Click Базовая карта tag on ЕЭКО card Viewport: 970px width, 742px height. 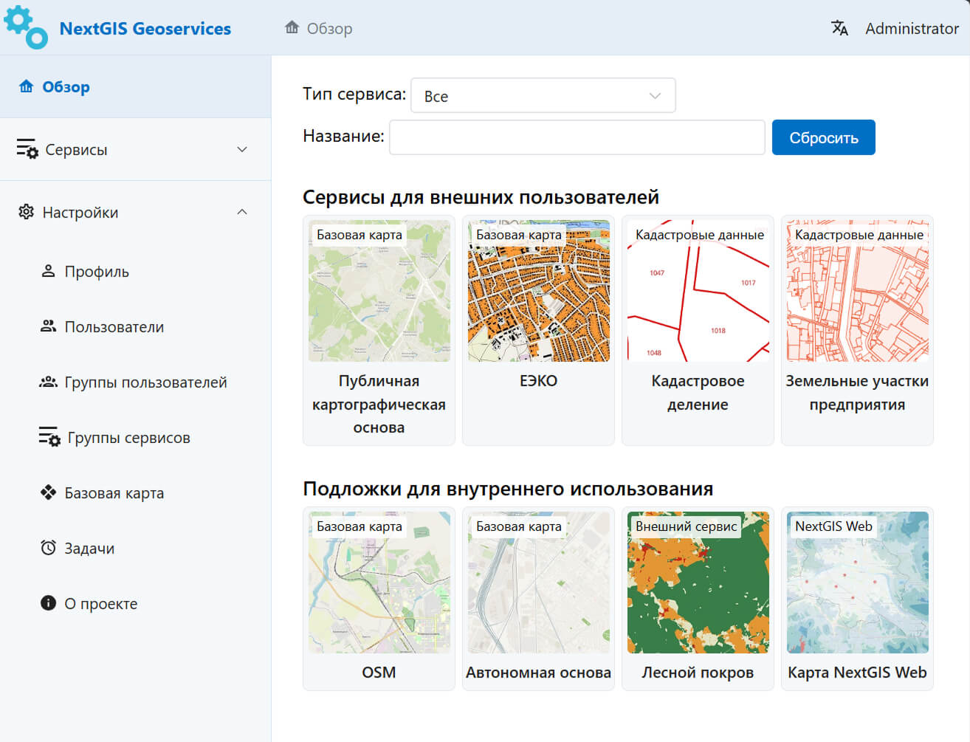(519, 235)
